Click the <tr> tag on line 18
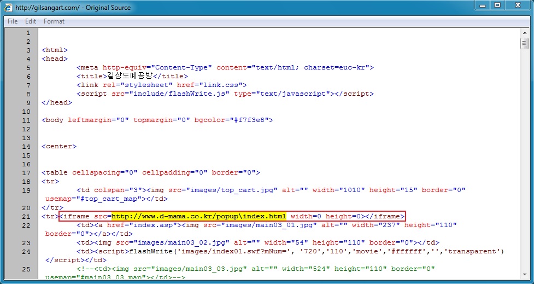Screen dimensions: 534x284 pos(50,181)
